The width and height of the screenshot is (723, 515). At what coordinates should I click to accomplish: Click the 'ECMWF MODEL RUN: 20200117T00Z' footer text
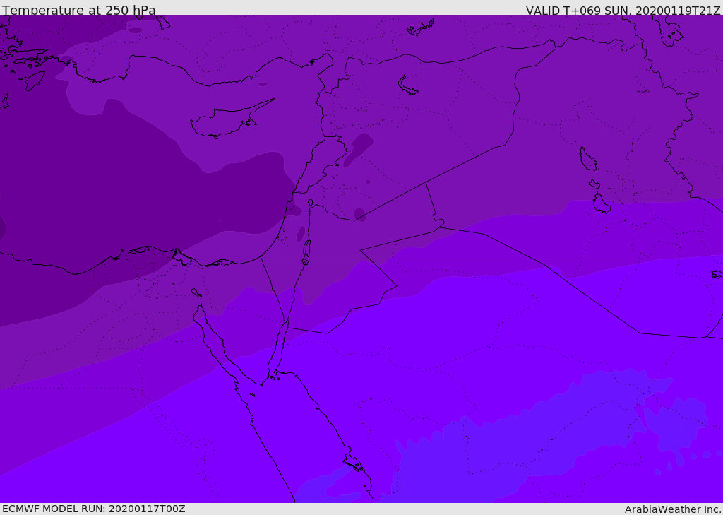94,509
